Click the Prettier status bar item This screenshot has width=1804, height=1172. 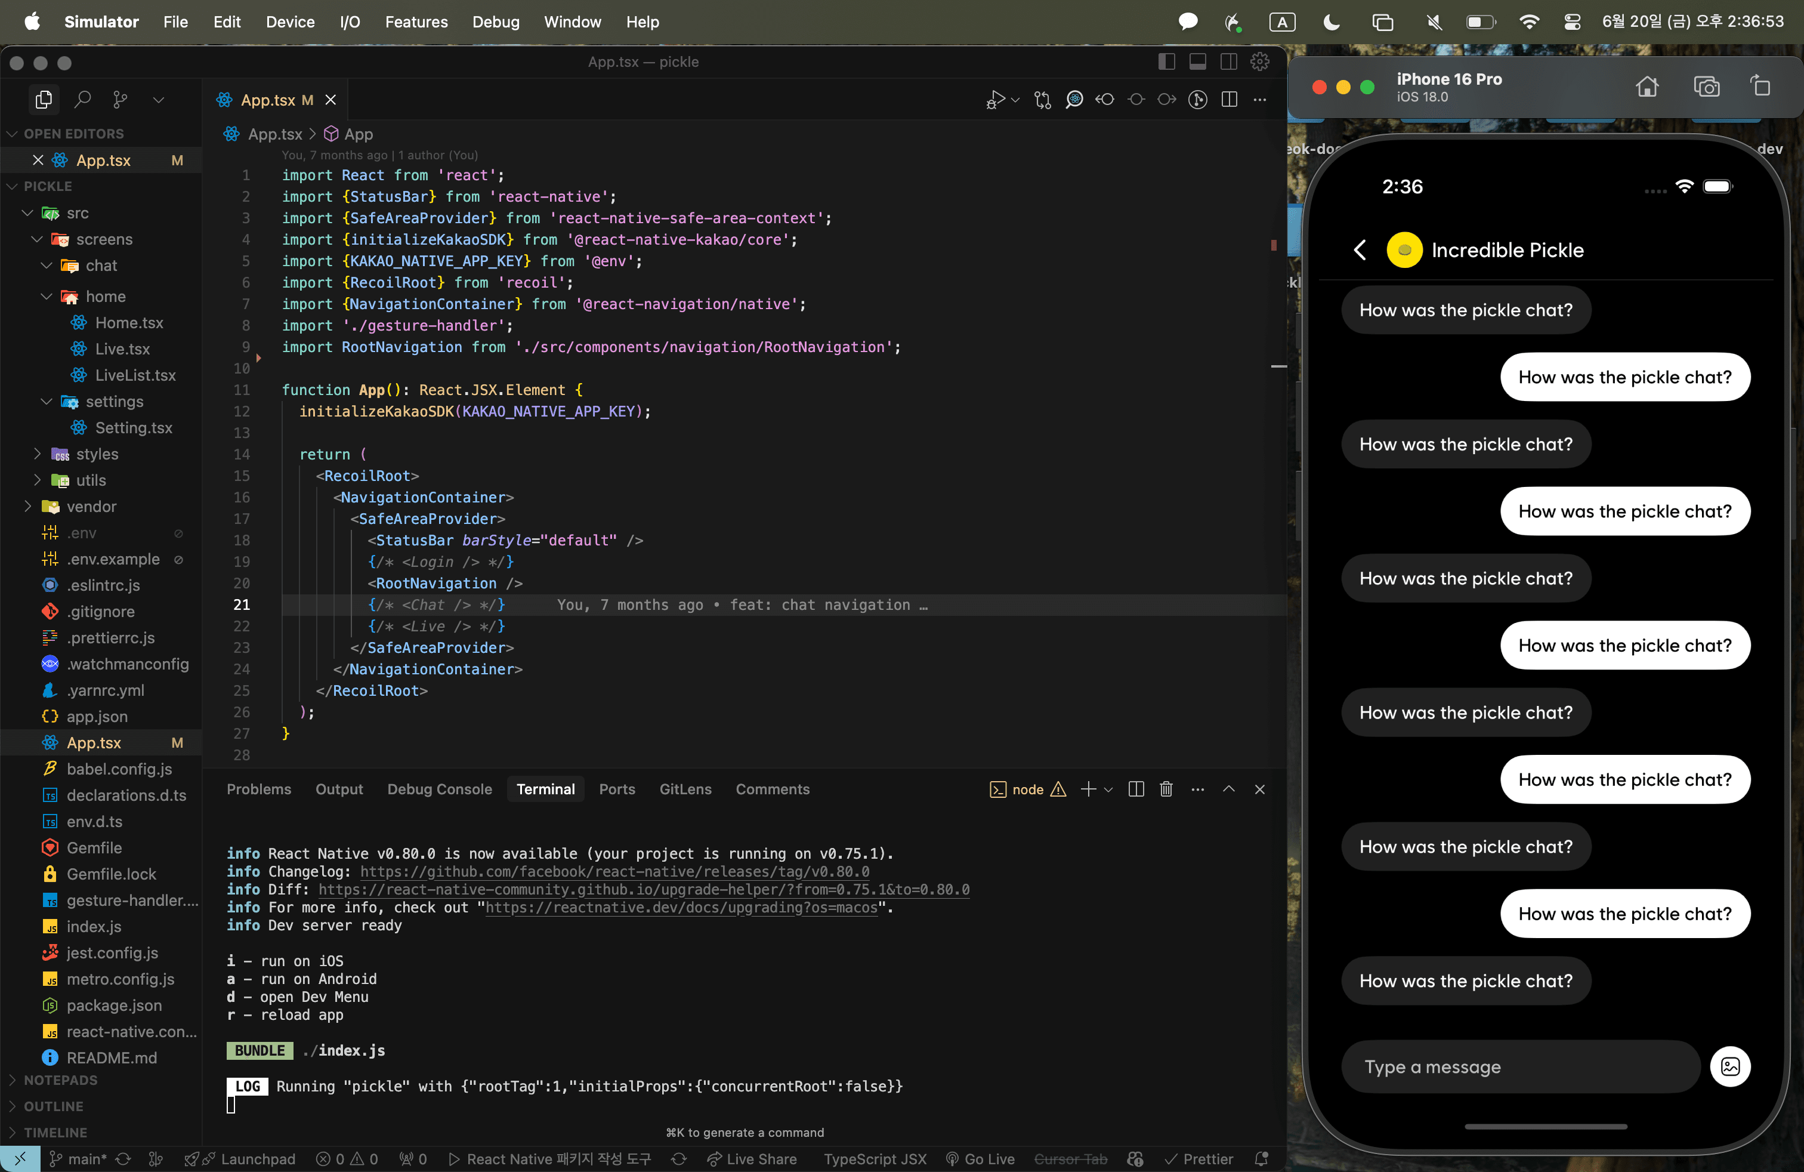1198,1158
